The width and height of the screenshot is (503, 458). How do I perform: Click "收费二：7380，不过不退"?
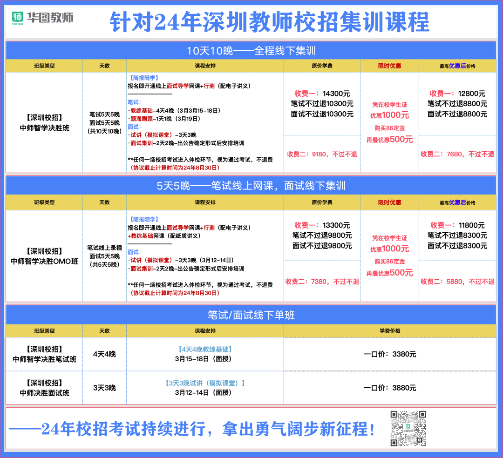(322, 282)
